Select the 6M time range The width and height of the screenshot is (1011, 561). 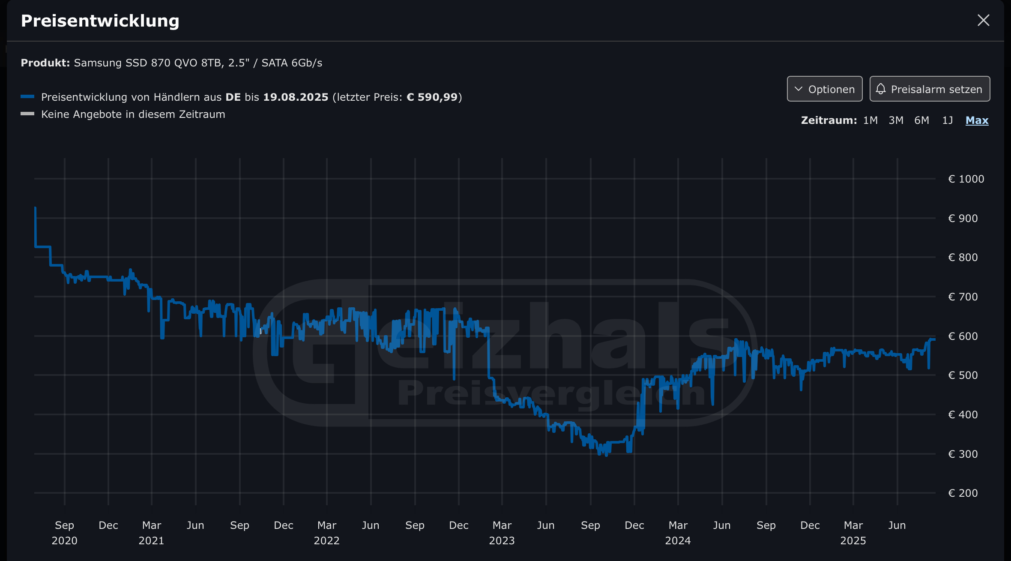(922, 120)
